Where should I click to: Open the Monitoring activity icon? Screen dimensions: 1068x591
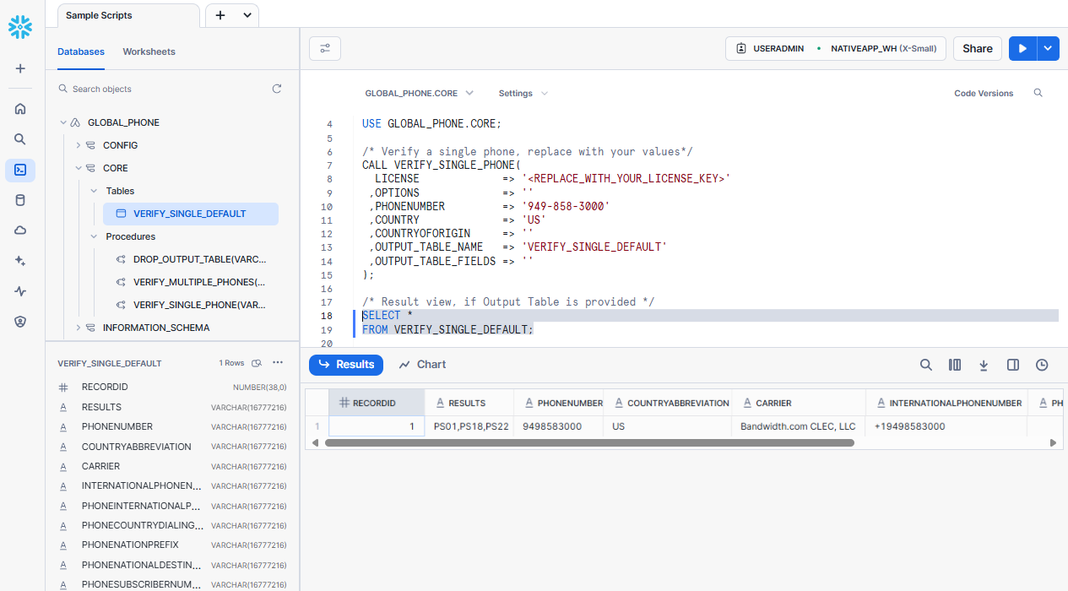point(20,291)
